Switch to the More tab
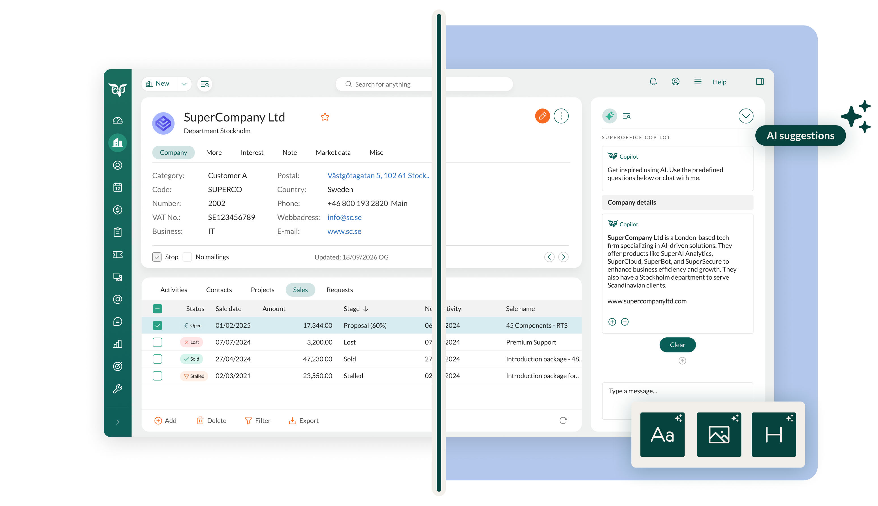The height and width of the screenshot is (506, 878). [214, 152]
